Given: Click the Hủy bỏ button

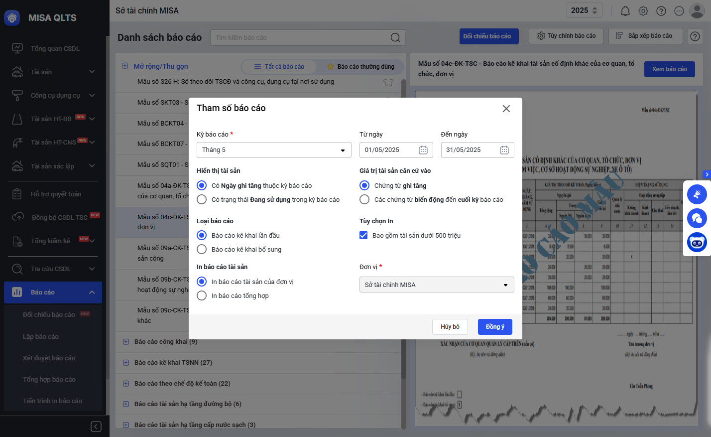Looking at the screenshot, I should 450,327.
